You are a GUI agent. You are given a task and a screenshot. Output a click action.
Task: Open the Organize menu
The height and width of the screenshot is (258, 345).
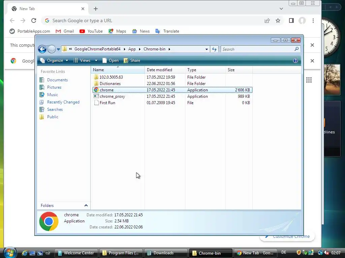point(54,60)
